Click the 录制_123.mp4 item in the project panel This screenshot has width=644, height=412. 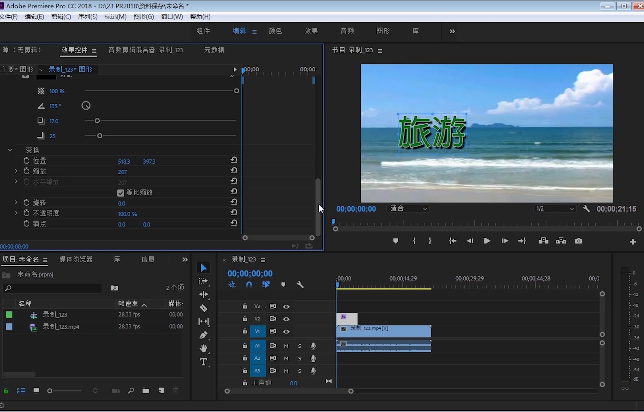click(x=61, y=327)
